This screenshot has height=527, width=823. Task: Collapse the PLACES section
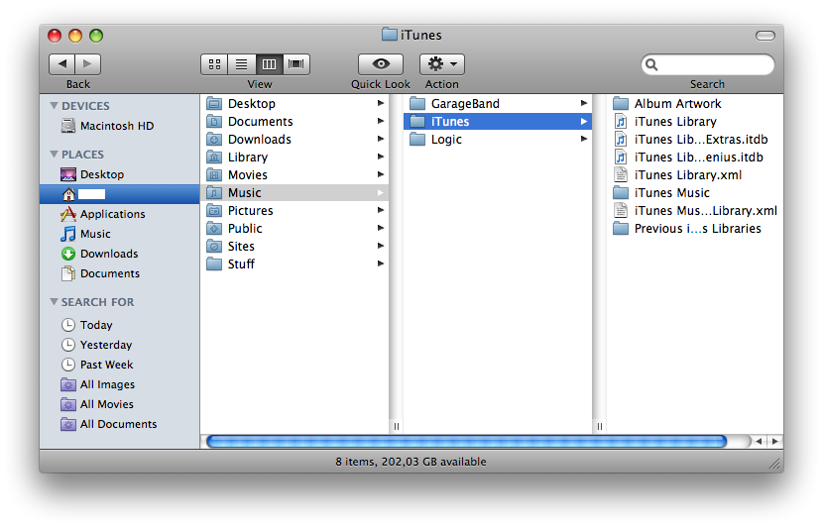coord(54,155)
